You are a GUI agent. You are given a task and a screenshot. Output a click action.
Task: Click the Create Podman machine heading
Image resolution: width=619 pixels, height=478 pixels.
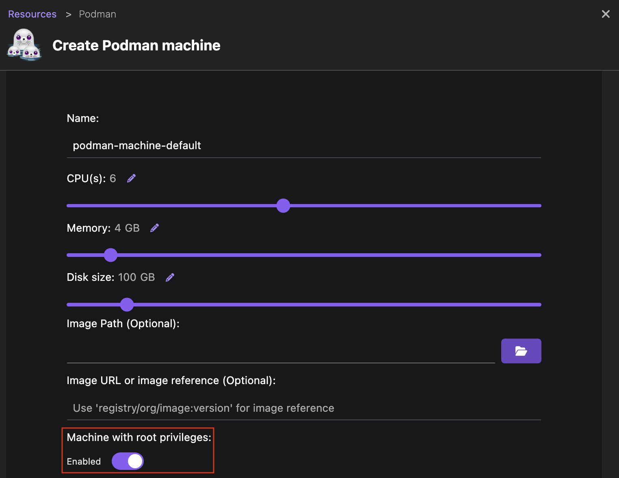point(136,46)
